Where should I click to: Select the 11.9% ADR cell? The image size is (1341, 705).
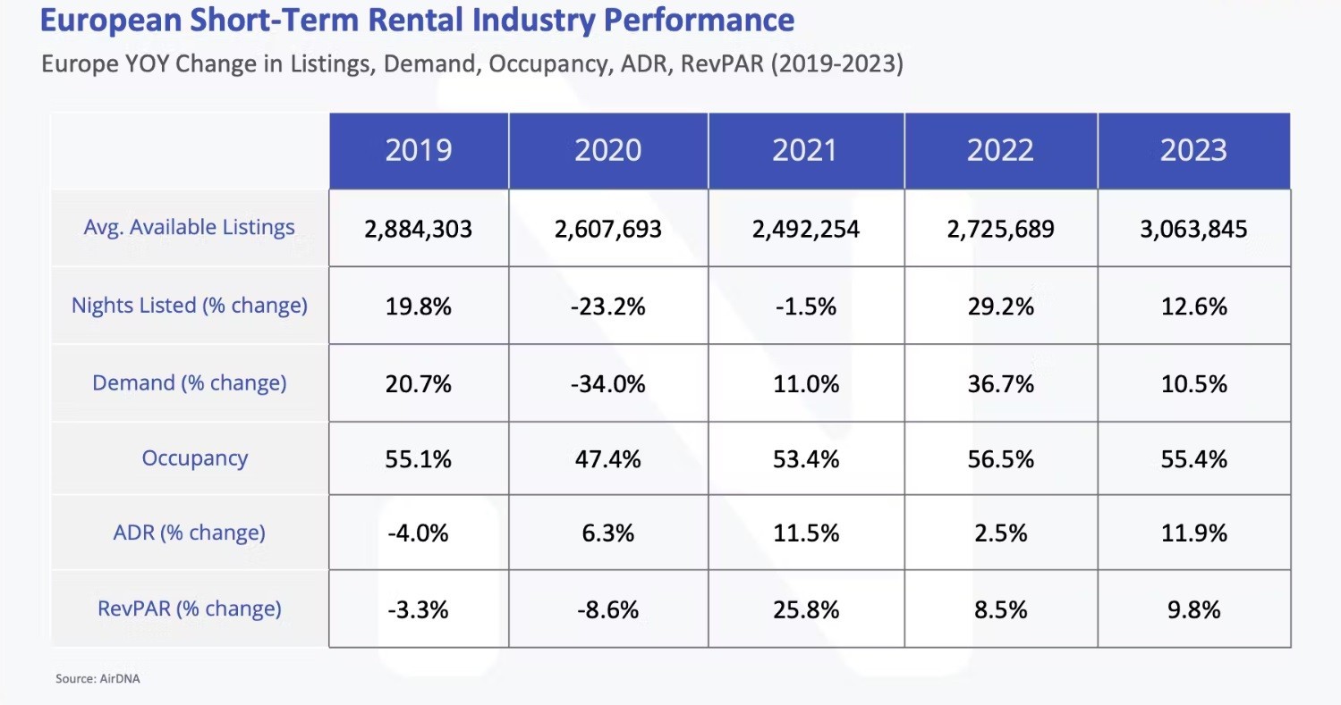(x=1193, y=534)
